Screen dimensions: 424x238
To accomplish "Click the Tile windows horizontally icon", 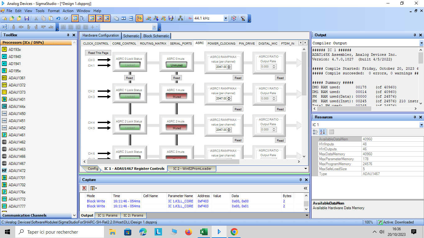I will click(x=124, y=18).
